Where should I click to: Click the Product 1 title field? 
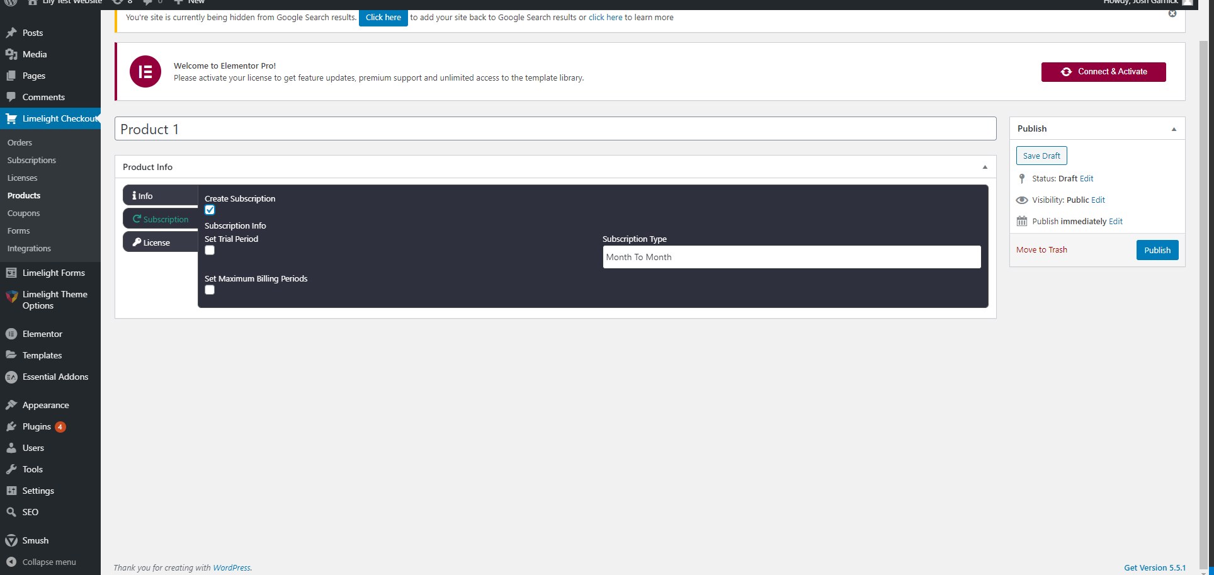coord(555,129)
